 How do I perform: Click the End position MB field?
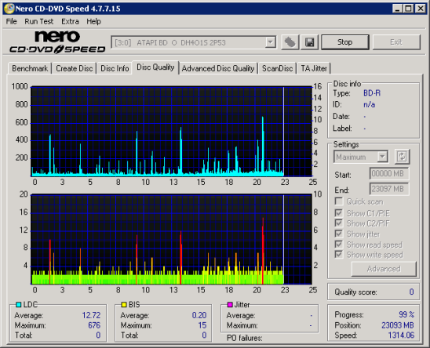[x=389, y=189]
